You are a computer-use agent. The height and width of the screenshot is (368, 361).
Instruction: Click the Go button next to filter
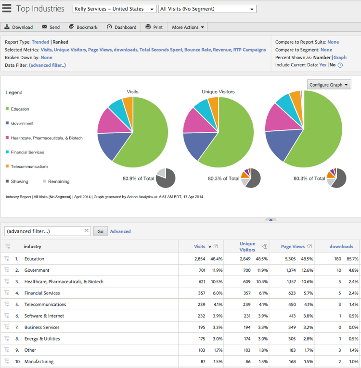click(x=100, y=231)
